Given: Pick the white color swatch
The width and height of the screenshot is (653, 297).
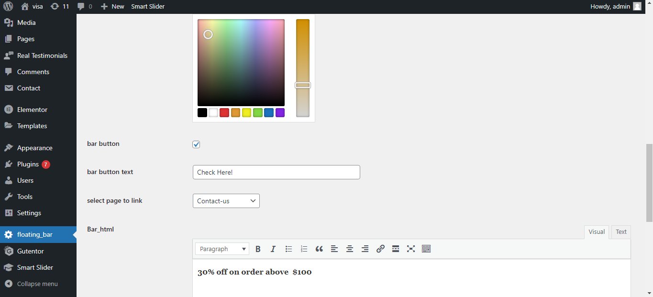Looking at the screenshot, I should tap(213, 113).
